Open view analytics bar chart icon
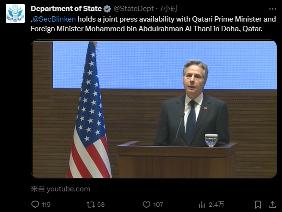 [202, 205]
